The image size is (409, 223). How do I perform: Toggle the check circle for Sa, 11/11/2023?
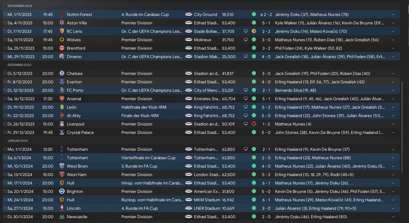pyautogui.click(x=5, y=40)
